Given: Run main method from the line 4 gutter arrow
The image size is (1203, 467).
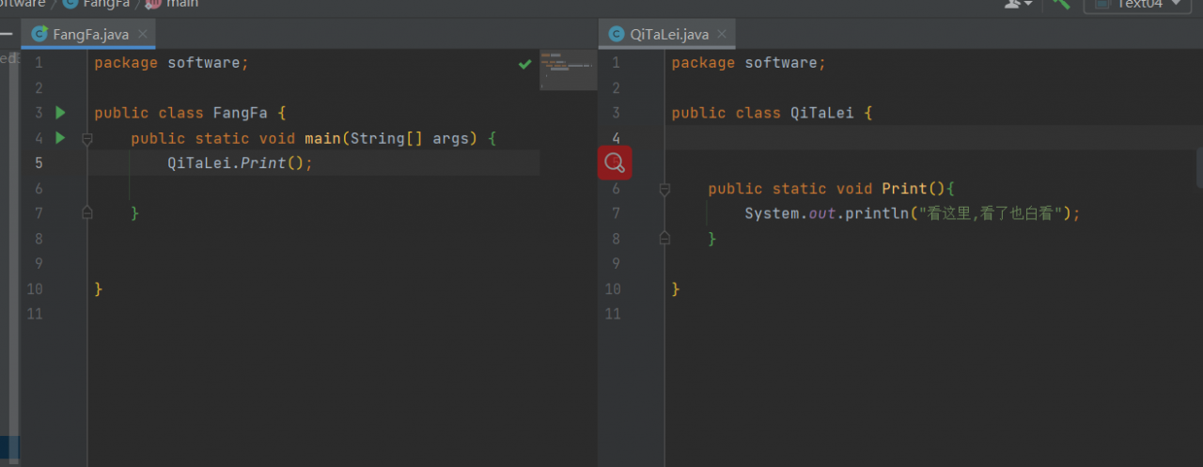Looking at the screenshot, I should click(x=60, y=138).
